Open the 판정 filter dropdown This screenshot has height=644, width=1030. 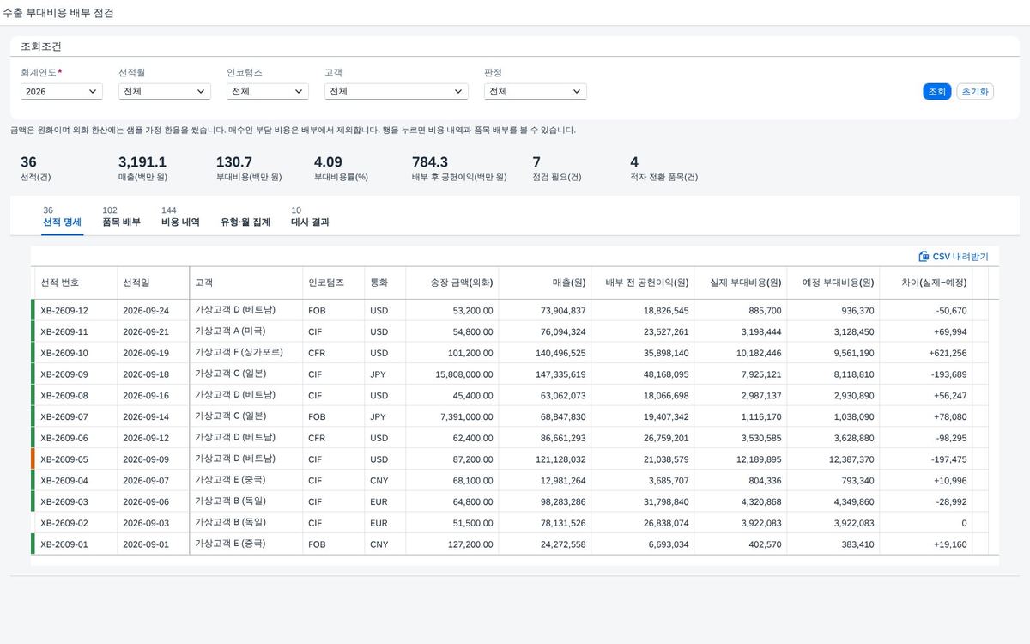(536, 91)
